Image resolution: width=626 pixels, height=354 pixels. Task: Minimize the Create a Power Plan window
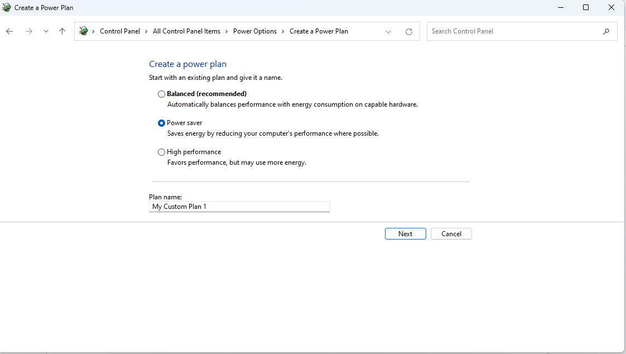561,8
